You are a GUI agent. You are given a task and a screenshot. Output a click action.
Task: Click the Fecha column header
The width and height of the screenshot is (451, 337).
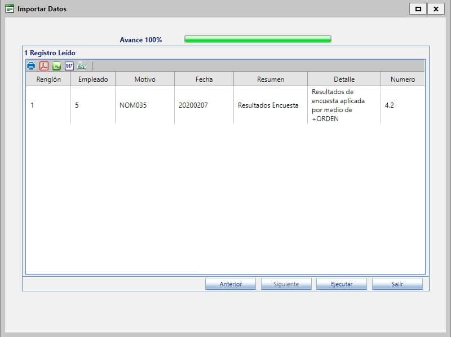click(204, 79)
